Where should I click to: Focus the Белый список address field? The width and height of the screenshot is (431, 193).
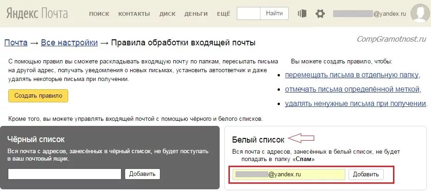click(x=289, y=174)
